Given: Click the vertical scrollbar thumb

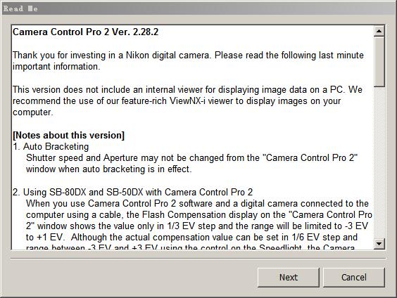Looking at the screenshot, I should (379, 62).
